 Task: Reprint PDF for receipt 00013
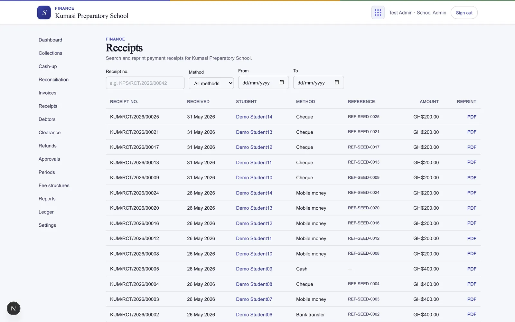(472, 162)
